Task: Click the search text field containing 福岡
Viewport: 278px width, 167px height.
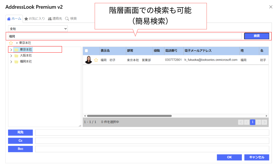Action: [125, 36]
